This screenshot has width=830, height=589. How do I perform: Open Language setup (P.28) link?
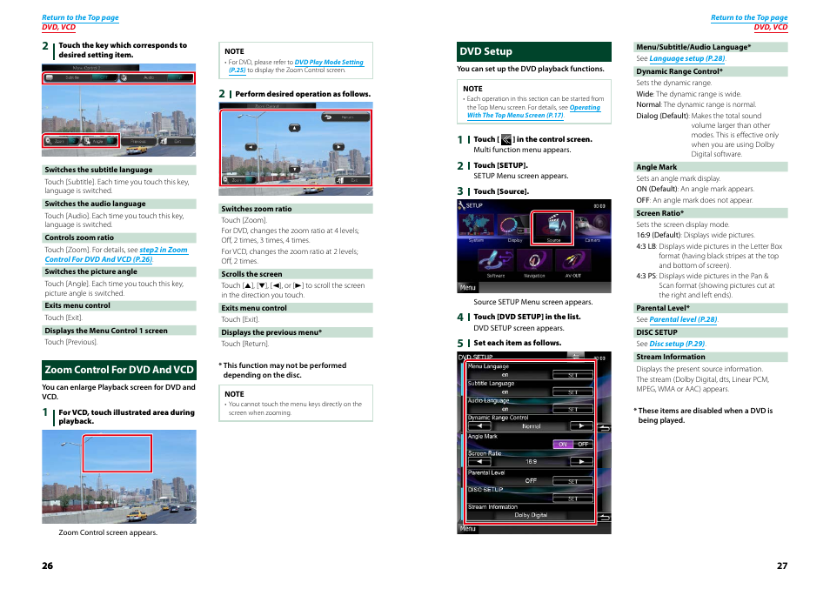(687, 59)
